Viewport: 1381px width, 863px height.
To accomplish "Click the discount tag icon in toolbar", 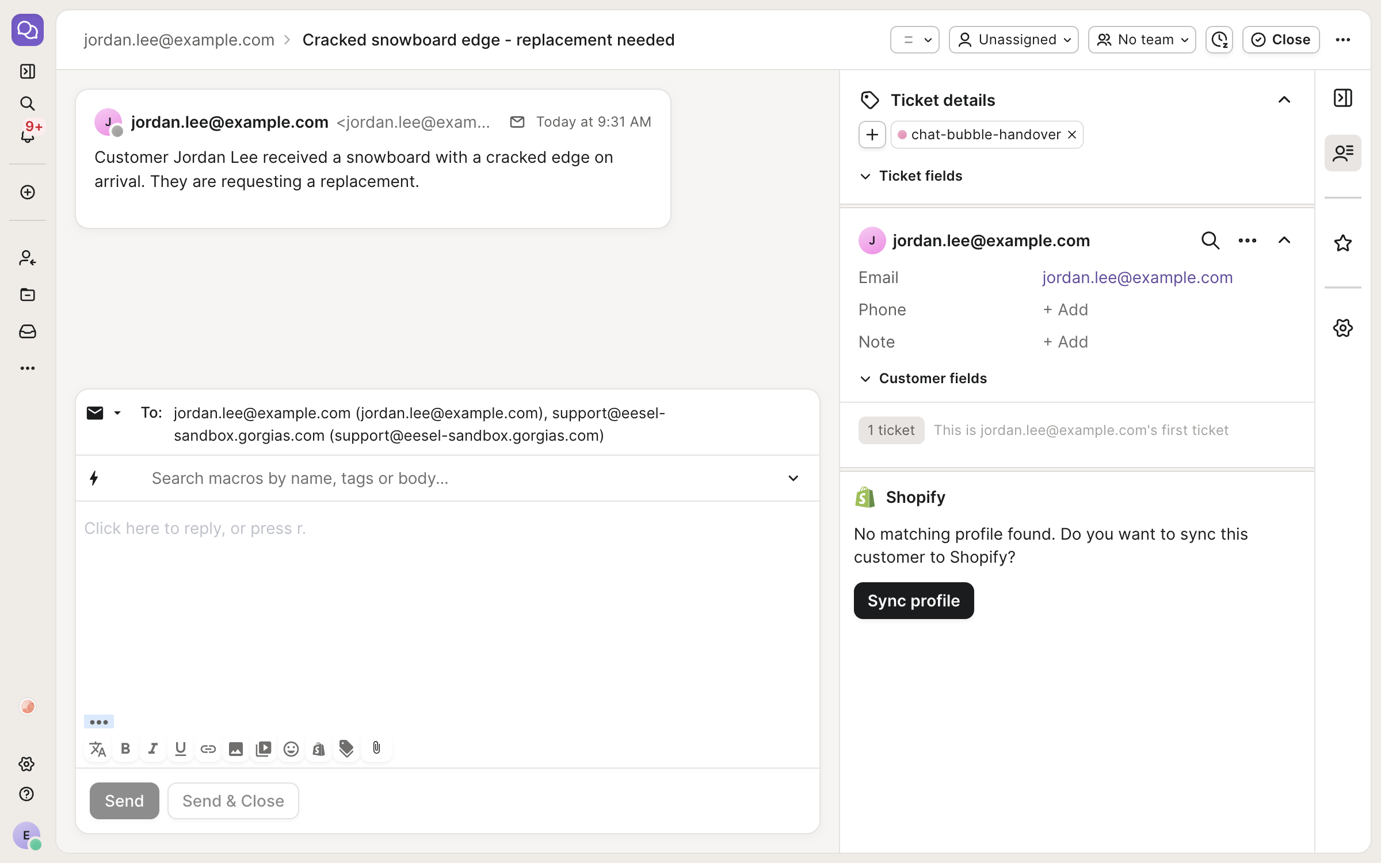I will 346,749.
